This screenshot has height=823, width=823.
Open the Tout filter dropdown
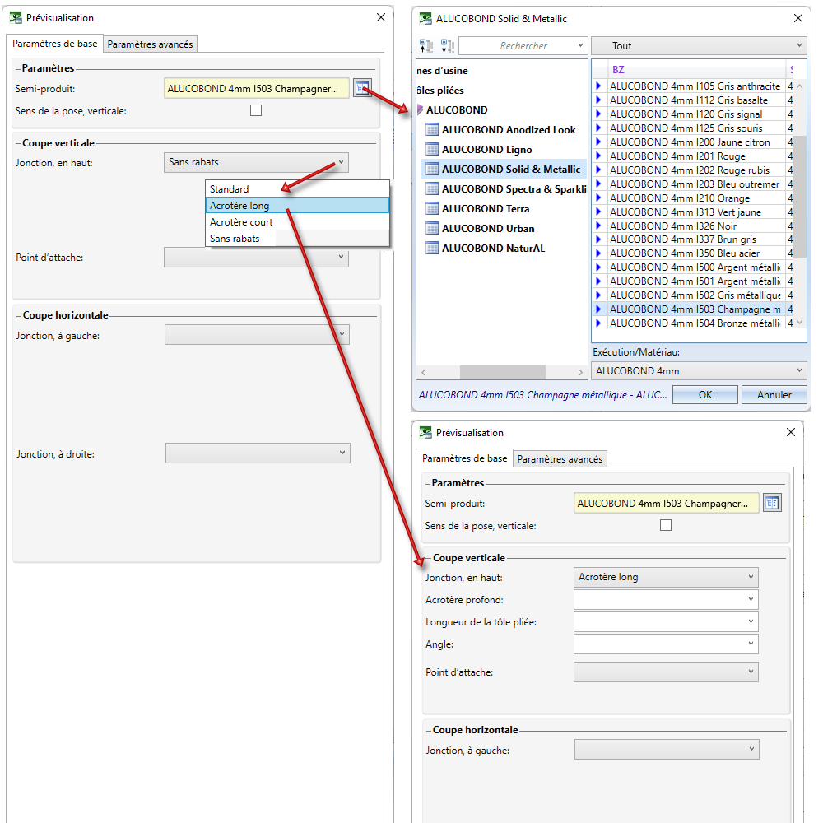pos(699,45)
